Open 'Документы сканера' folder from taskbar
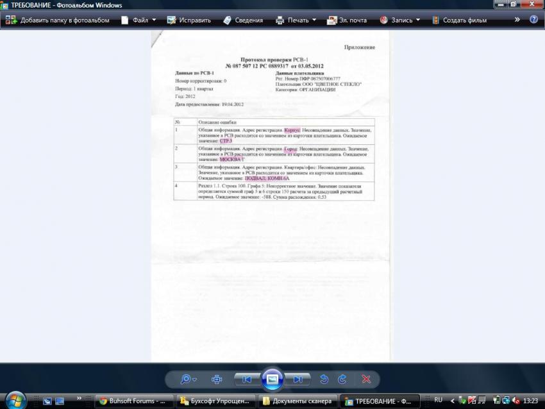545x409 pixels. (x=297, y=401)
